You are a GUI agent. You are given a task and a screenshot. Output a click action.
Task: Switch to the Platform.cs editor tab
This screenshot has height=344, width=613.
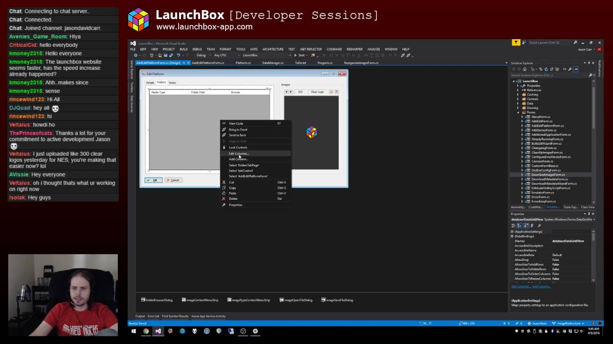(x=243, y=63)
